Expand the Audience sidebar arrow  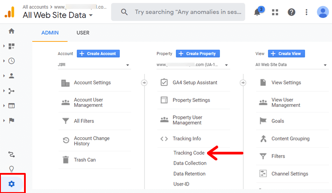pyautogui.click(x=4, y=76)
